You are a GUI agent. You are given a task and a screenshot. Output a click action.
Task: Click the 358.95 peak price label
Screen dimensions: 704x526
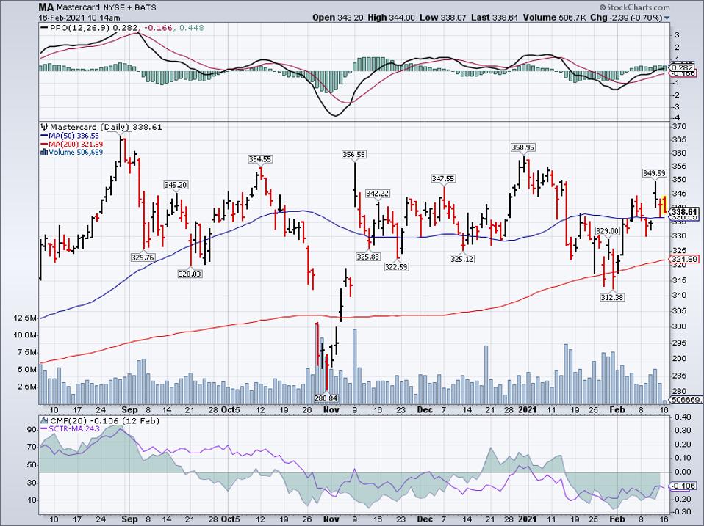tap(523, 147)
